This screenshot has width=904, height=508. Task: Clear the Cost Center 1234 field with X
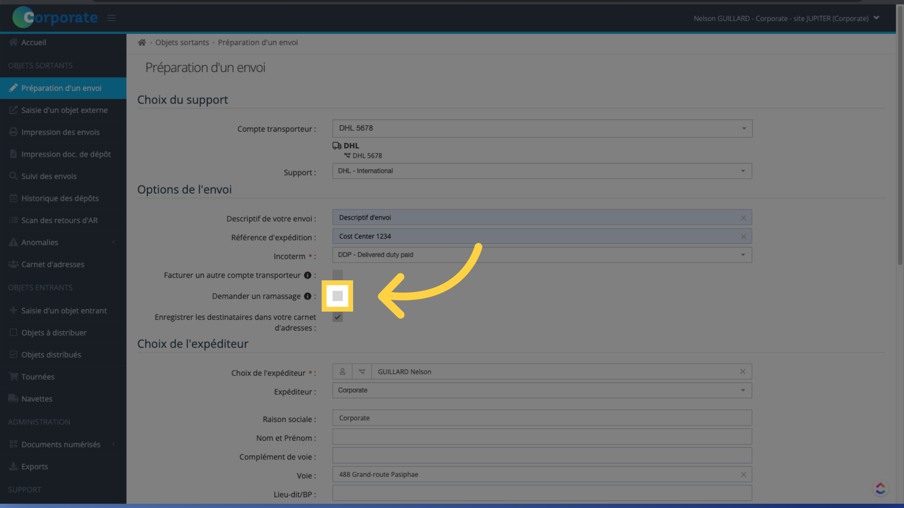pyautogui.click(x=743, y=237)
